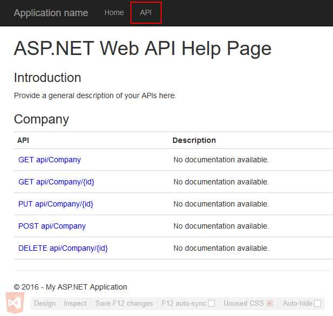Image resolution: width=333 pixels, height=316 pixels.
Task: Click description text in GET api/Company/{id} row
Action: click(221, 182)
